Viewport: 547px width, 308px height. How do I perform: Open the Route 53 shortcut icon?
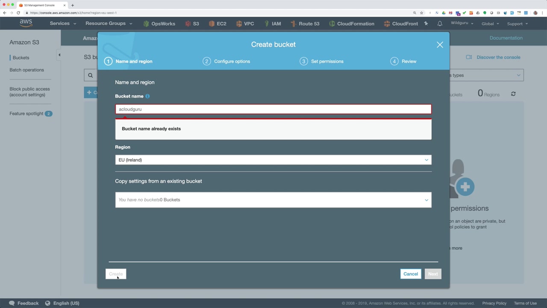pyautogui.click(x=293, y=24)
